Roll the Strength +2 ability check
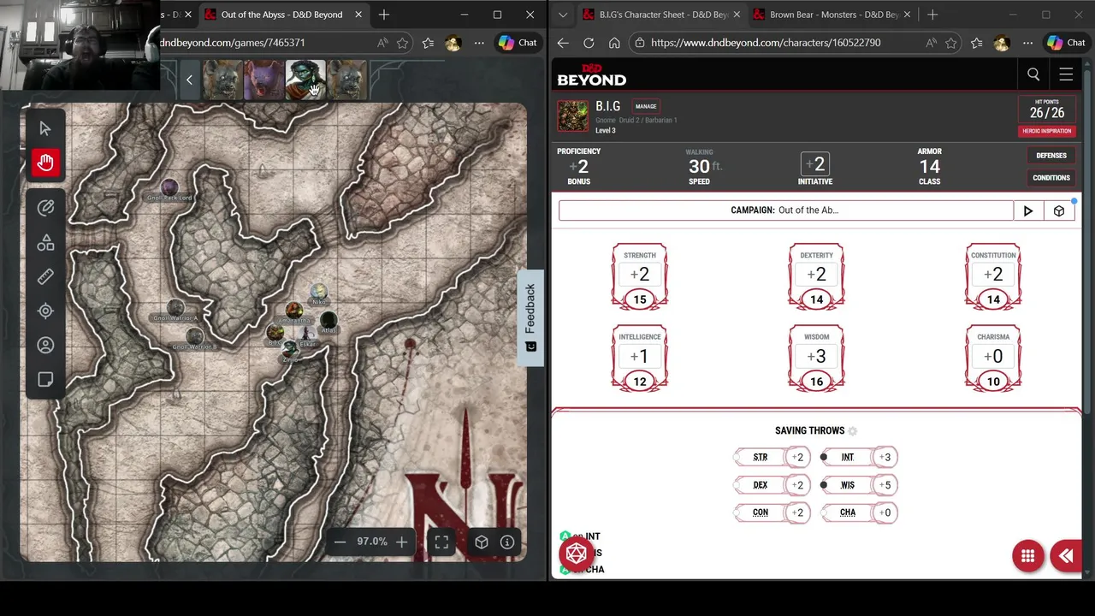This screenshot has height=616, width=1095. [640, 275]
